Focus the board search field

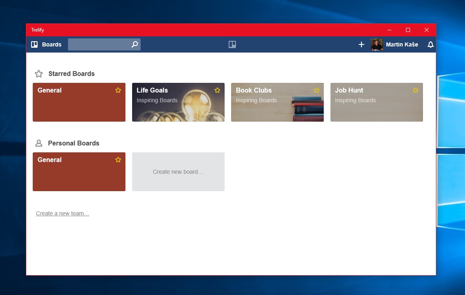click(104, 44)
